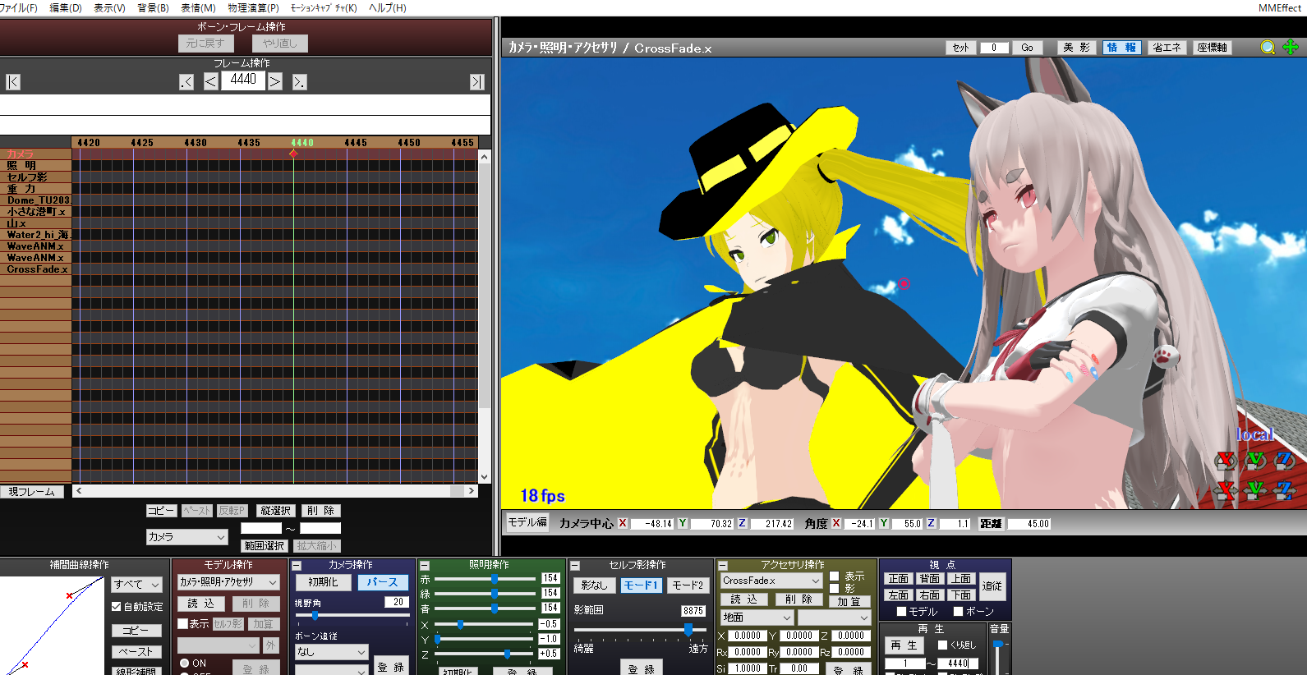Adjust the 赤 light slider
Image resolution: width=1307 pixels, height=675 pixels.
coord(495,579)
